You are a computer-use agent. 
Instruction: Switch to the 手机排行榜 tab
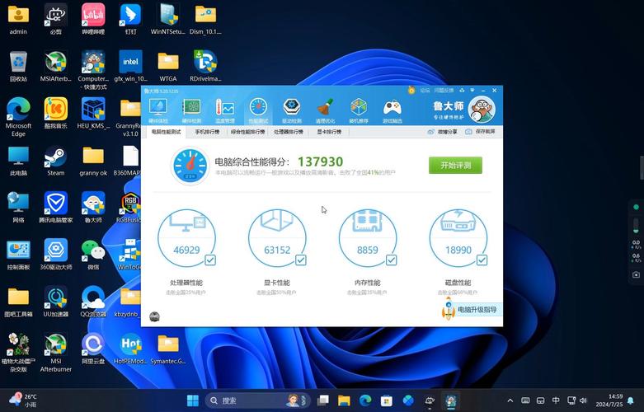tap(207, 132)
